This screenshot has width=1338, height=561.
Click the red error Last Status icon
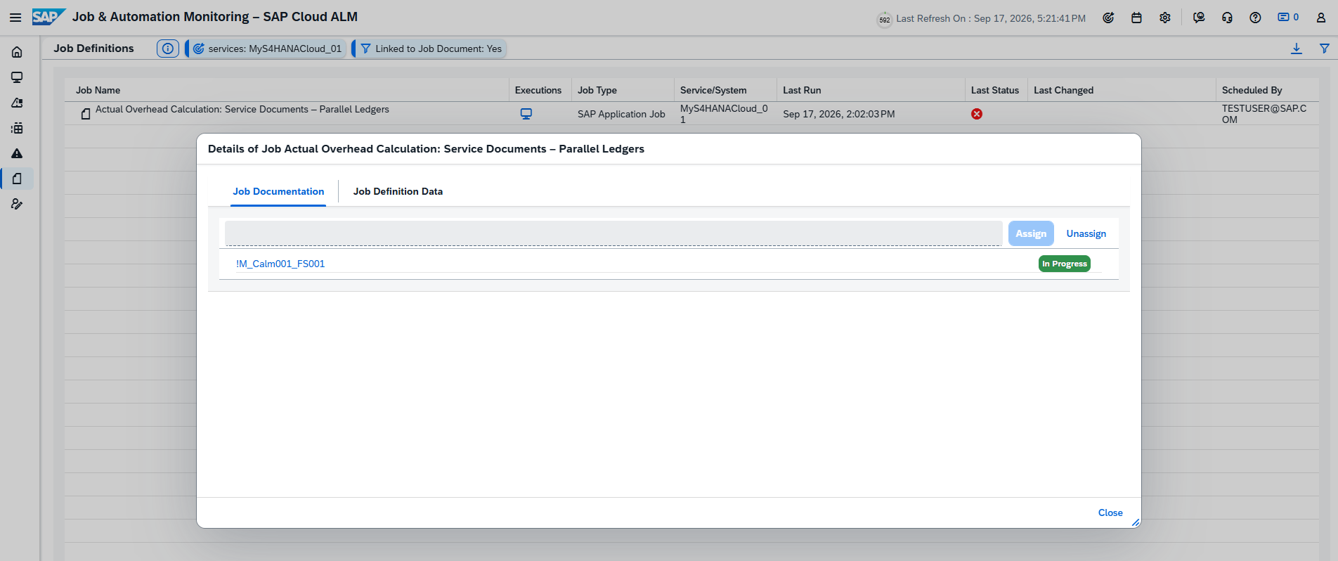(977, 114)
